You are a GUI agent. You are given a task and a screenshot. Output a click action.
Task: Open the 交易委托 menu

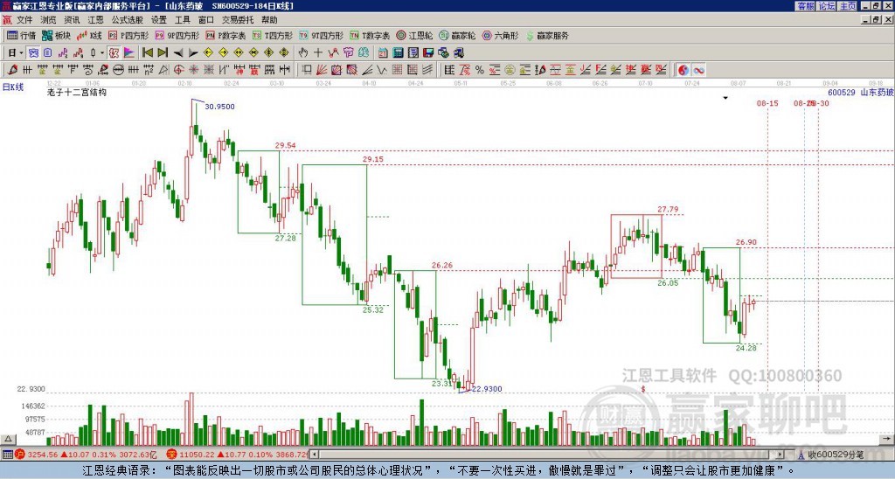(x=238, y=20)
